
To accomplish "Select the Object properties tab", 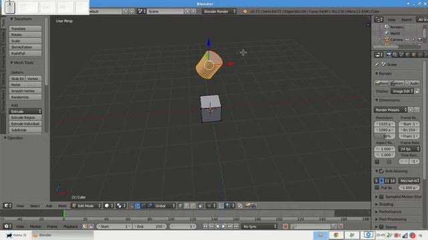I will 414,55.
